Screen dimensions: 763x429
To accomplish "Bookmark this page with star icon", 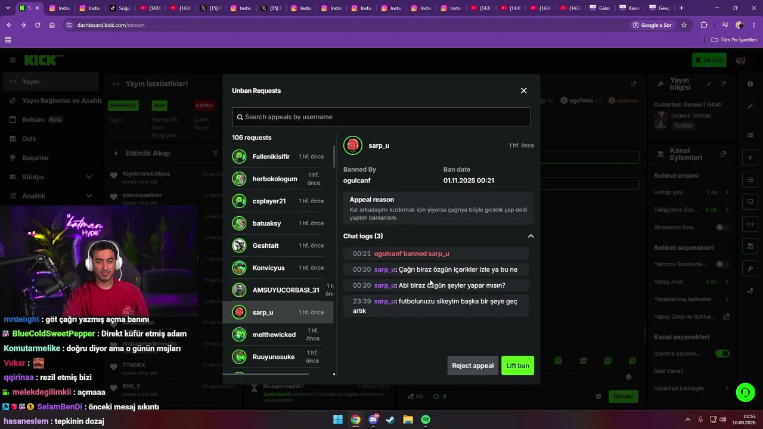I will tap(684, 25).
